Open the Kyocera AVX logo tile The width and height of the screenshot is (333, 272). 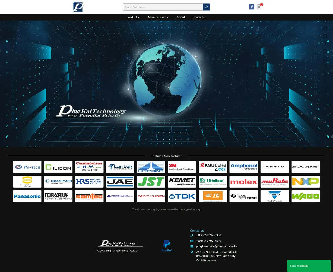click(x=213, y=167)
